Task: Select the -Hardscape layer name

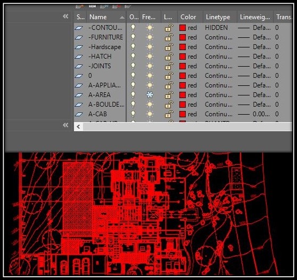Action: (104, 47)
